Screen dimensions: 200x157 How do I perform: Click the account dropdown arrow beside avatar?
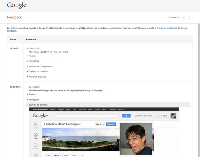177,116
